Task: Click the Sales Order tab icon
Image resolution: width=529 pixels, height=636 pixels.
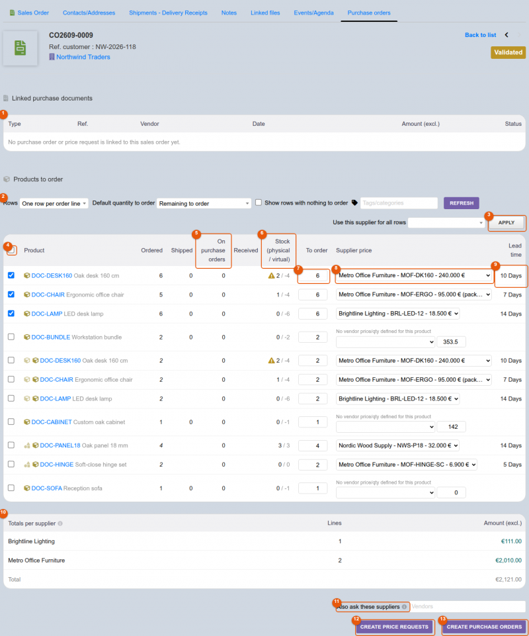Action: pos(12,13)
